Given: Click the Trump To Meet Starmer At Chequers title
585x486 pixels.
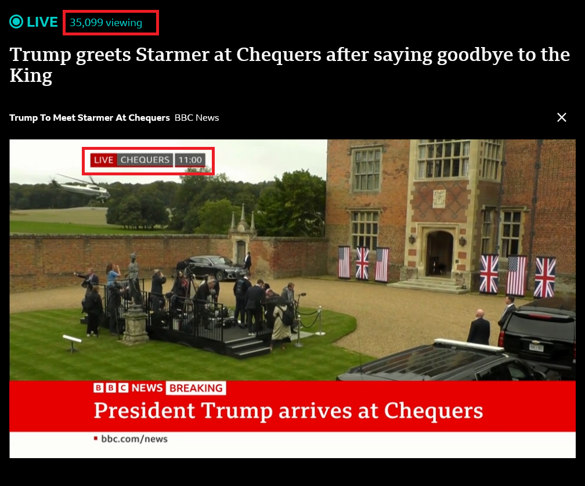Looking at the screenshot, I should [x=89, y=117].
